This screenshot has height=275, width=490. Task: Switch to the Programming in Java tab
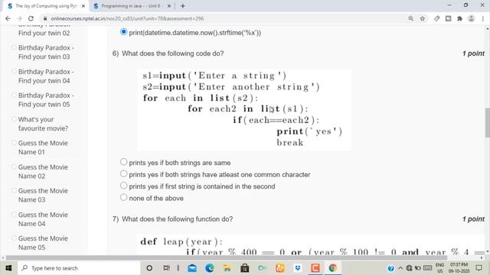131,6
